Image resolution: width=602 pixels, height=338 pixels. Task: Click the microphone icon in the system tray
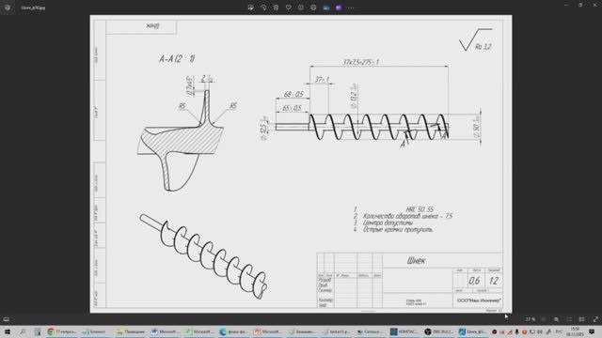point(516,331)
